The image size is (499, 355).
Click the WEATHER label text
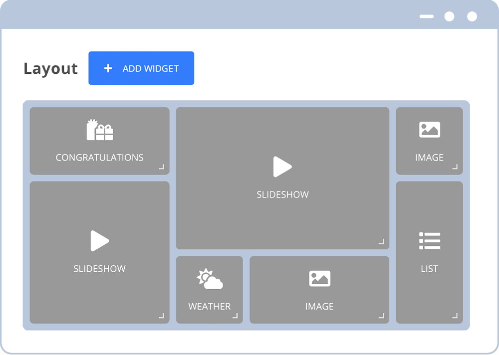tap(210, 306)
